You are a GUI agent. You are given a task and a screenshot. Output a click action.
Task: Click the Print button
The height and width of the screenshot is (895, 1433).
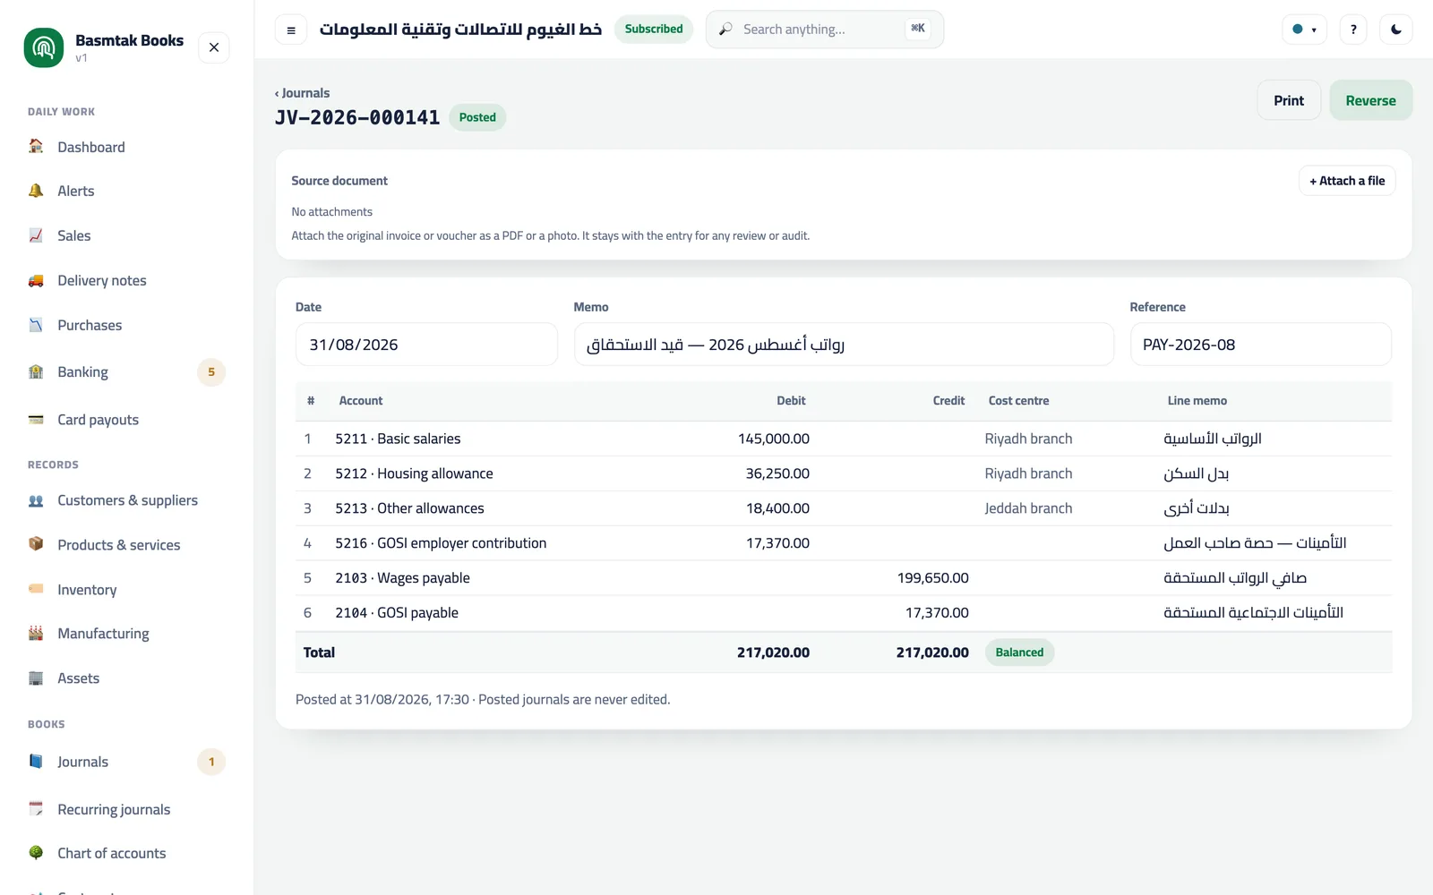coord(1289,100)
